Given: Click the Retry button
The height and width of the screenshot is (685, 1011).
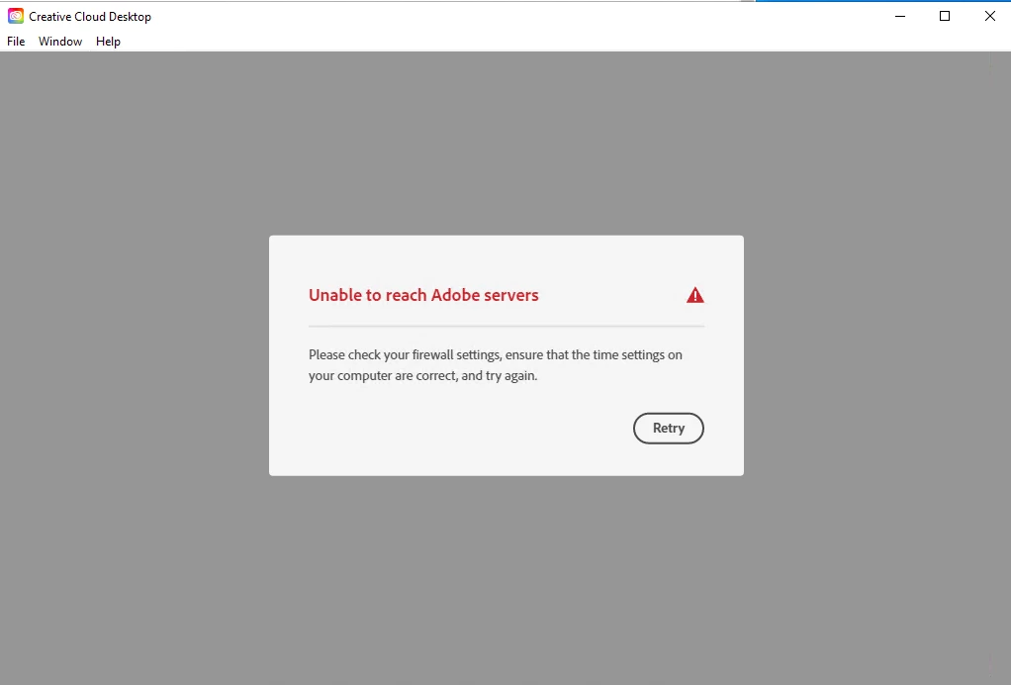Looking at the screenshot, I should 668,429.
